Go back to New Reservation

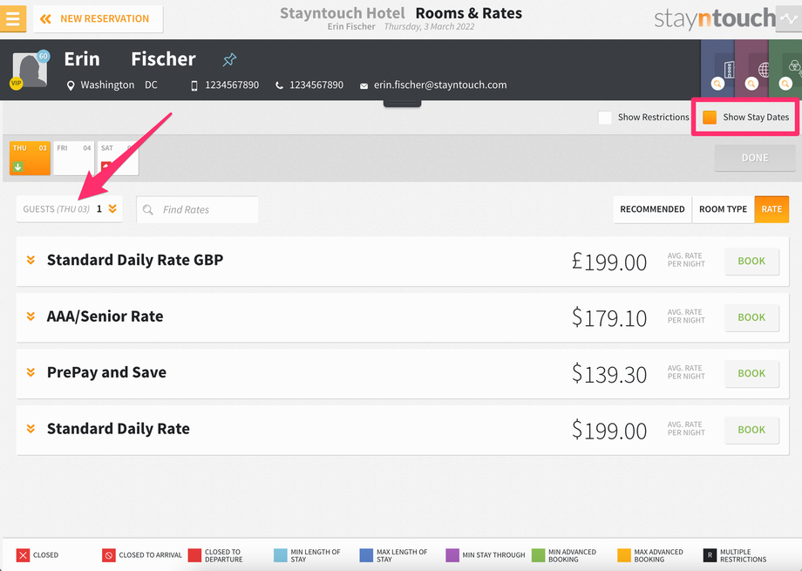point(98,19)
